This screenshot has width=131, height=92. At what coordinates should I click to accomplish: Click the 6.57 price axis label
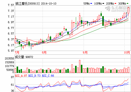[x=11, y=34]
